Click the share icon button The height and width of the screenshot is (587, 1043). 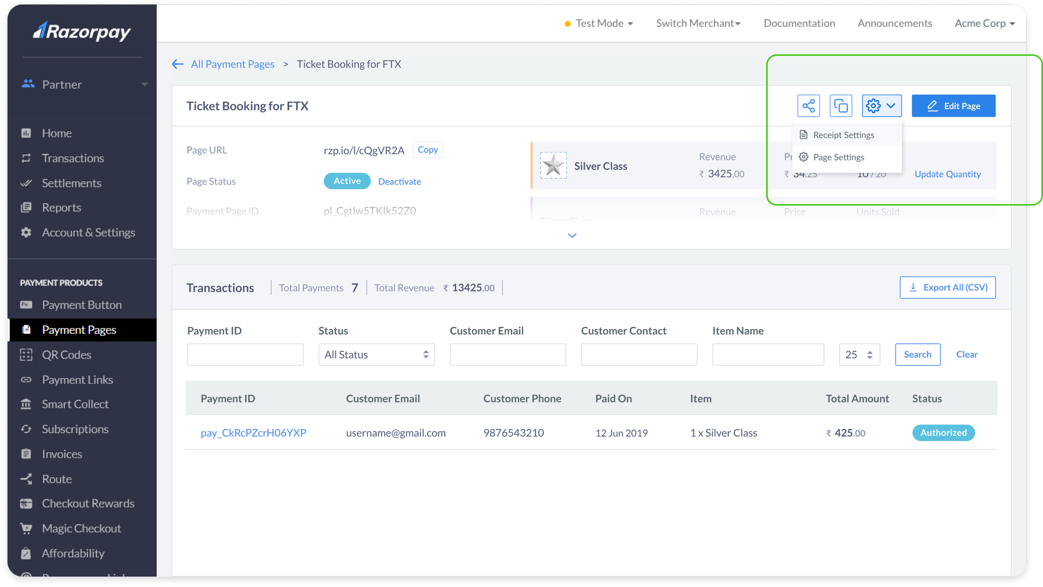click(x=808, y=106)
